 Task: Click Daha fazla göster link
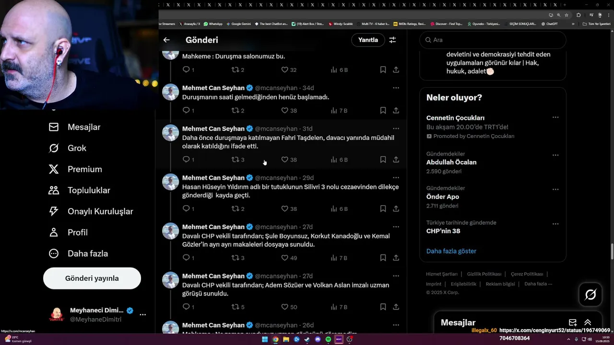[x=451, y=251]
